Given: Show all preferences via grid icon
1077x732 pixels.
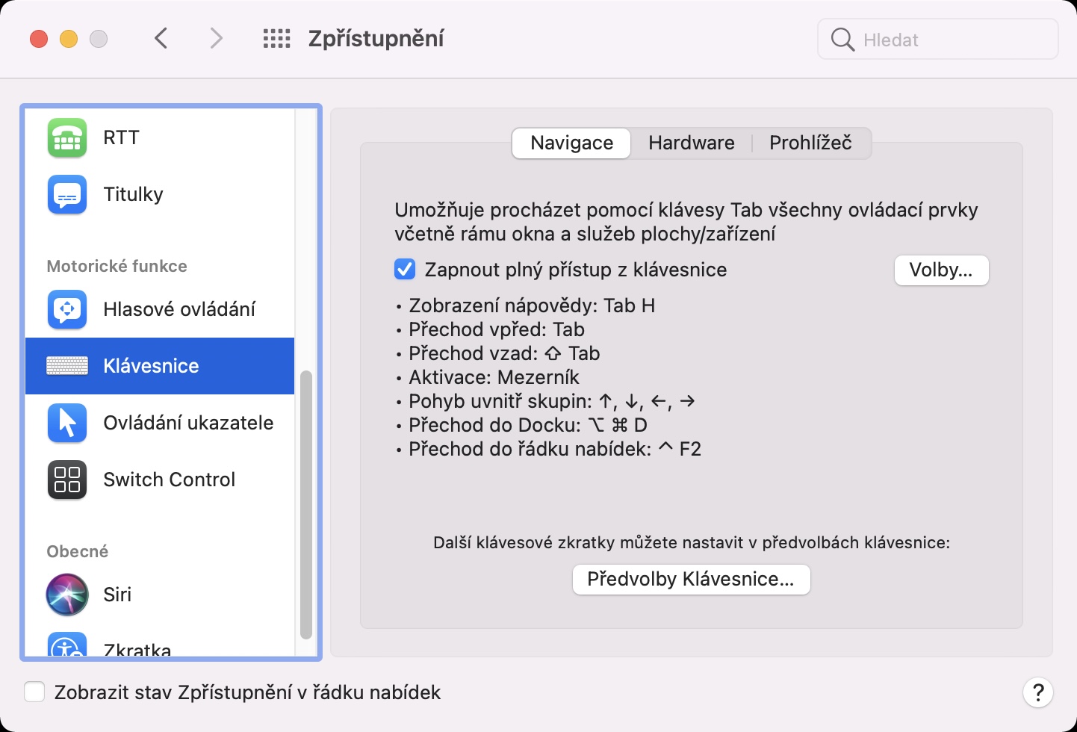Looking at the screenshot, I should (x=276, y=39).
